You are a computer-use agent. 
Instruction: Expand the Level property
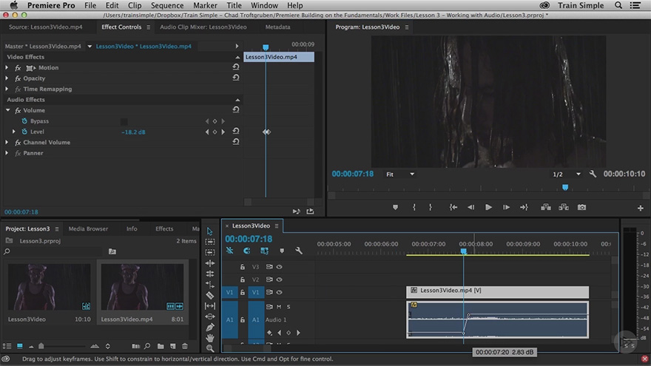pos(14,132)
